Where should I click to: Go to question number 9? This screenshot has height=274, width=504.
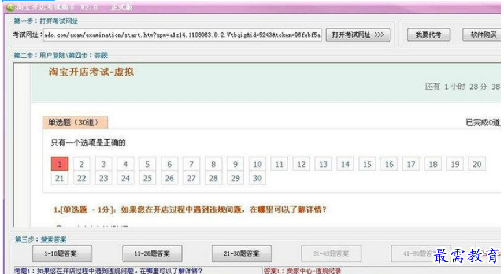235,164
